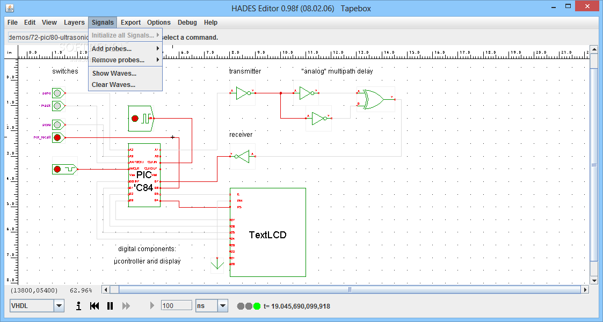
Task: Toggle the send input switch
Action: point(58,93)
